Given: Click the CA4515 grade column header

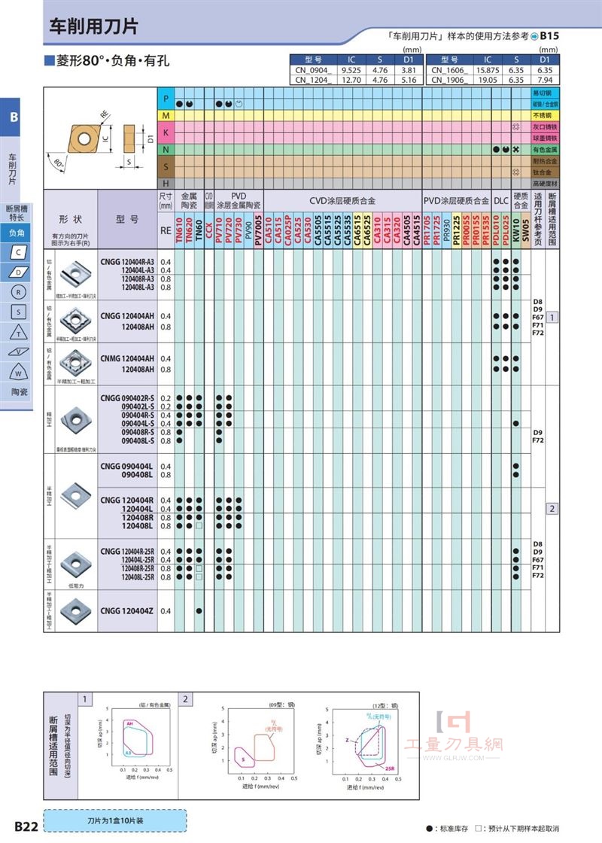Looking at the screenshot, I should pyautogui.click(x=417, y=230).
